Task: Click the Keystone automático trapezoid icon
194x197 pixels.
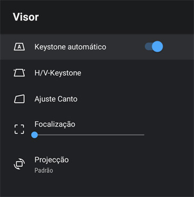Action: coord(19,47)
